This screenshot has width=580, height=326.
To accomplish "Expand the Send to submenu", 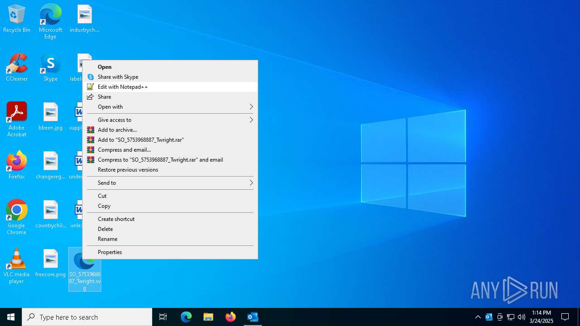I will click(x=170, y=183).
